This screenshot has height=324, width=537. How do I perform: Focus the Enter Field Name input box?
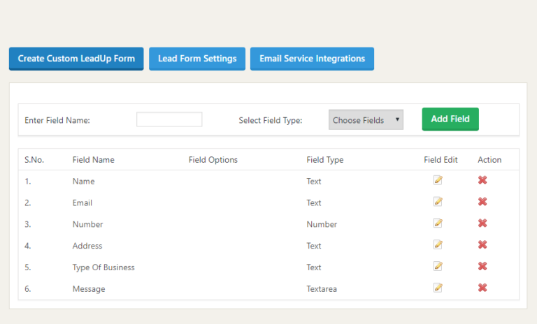(169, 119)
